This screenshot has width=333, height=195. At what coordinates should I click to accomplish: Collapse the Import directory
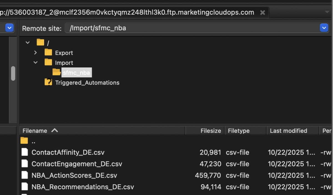[35, 62]
